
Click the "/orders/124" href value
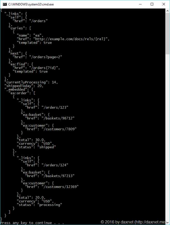click(x=55, y=165)
